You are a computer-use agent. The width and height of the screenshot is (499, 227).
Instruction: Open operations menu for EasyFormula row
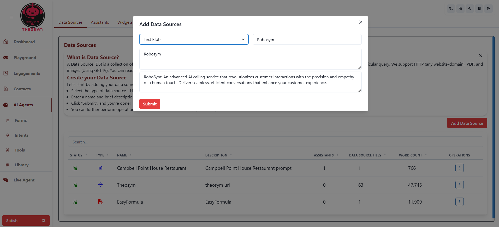pyautogui.click(x=460, y=202)
